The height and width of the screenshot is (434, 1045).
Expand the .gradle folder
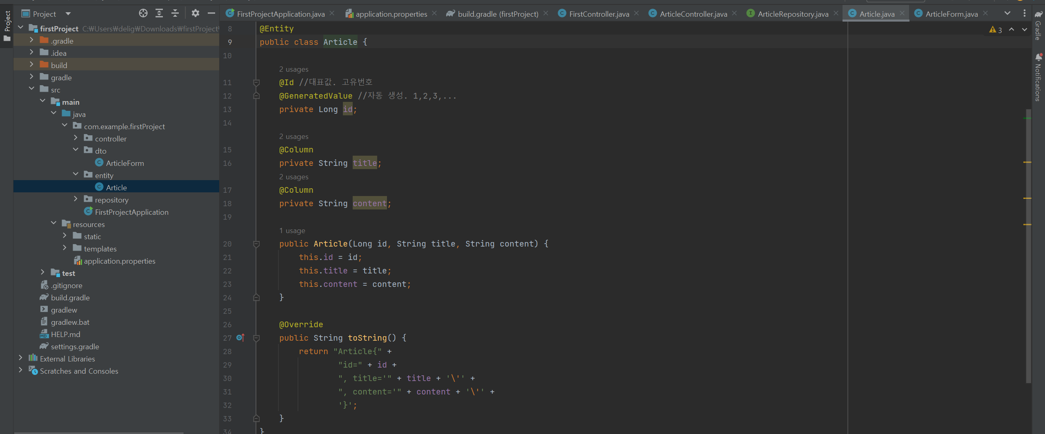point(31,40)
